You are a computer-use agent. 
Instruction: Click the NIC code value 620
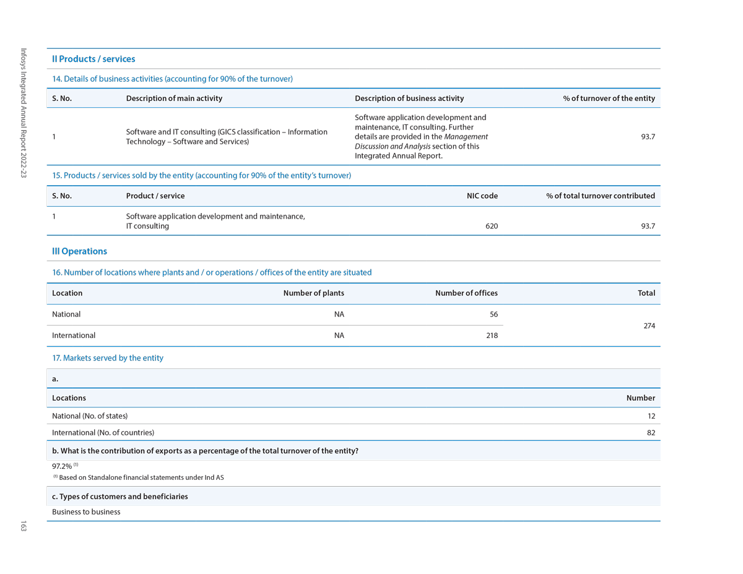(491, 227)
